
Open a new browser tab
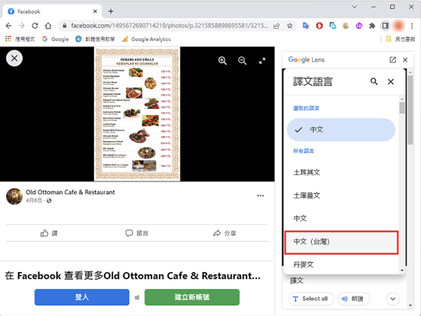point(111,11)
